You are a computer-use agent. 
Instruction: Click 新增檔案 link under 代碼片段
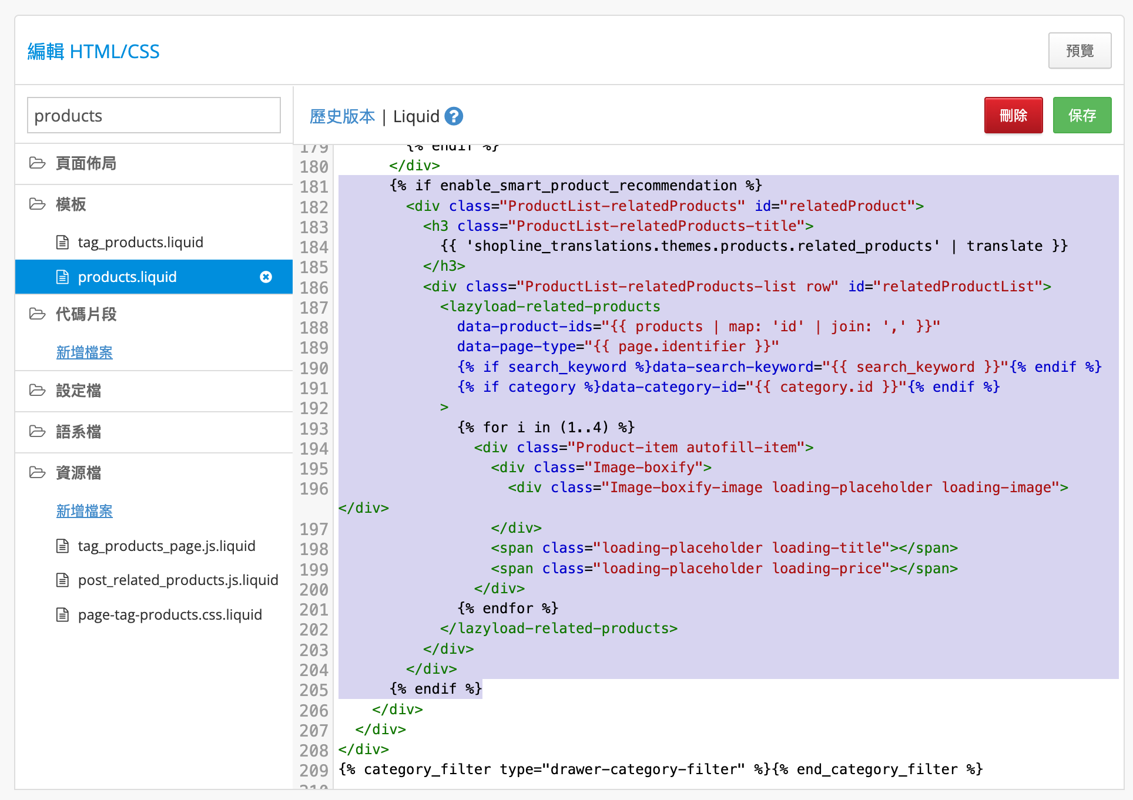click(x=84, y=352)
